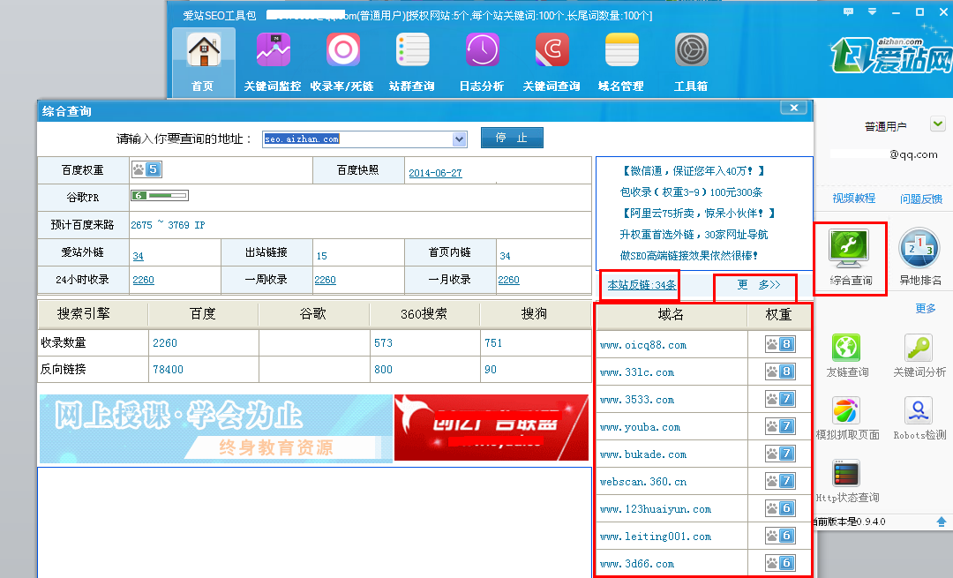Click weight badge for www.3533.com
Image resolution: width=953 pixels, height=578 pixels.
(780, 400)
